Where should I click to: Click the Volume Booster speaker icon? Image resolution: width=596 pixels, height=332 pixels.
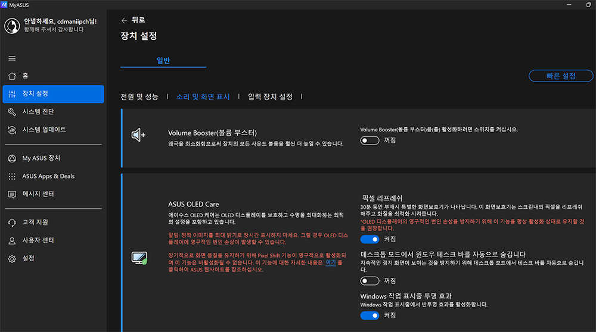pyautogui.click(x=138, y=134)
